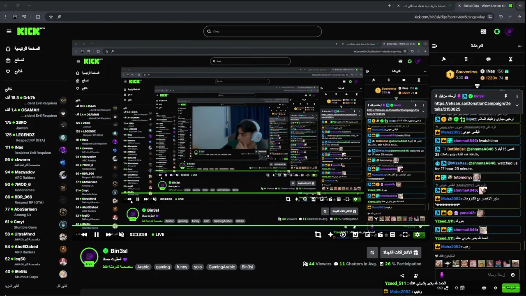Reload the page in browser
Viewport: 526px width, 296px height.
[x=501, y=17]
